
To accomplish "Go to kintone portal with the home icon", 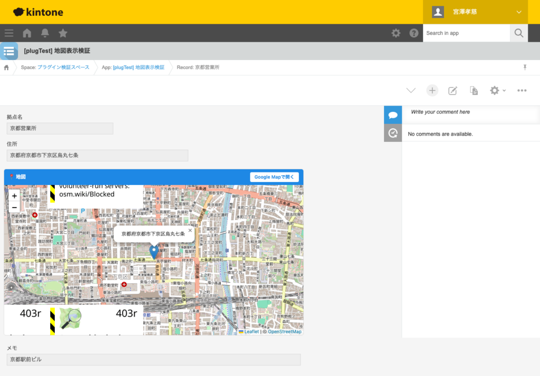I will click(x=26, y=33).
